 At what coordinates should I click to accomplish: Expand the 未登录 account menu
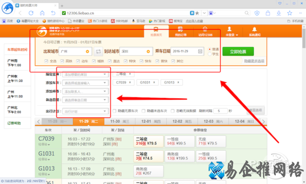tap(232, 32)
